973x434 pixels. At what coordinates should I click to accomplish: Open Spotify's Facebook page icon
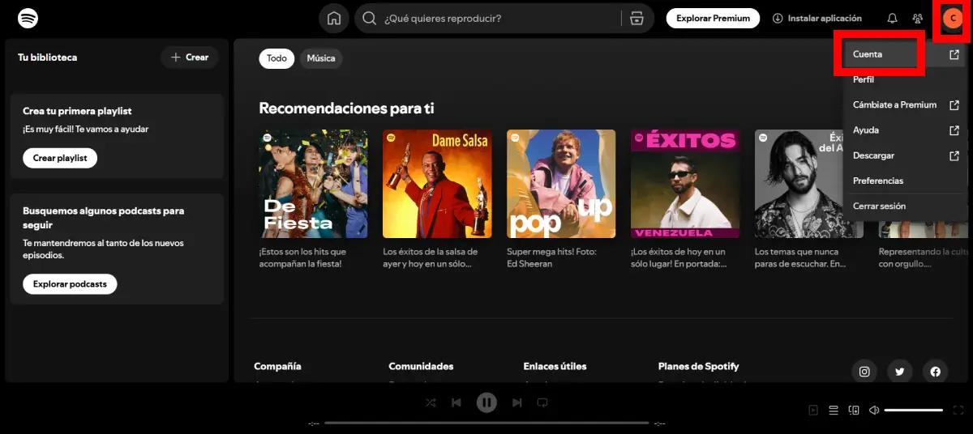[935, 372]
